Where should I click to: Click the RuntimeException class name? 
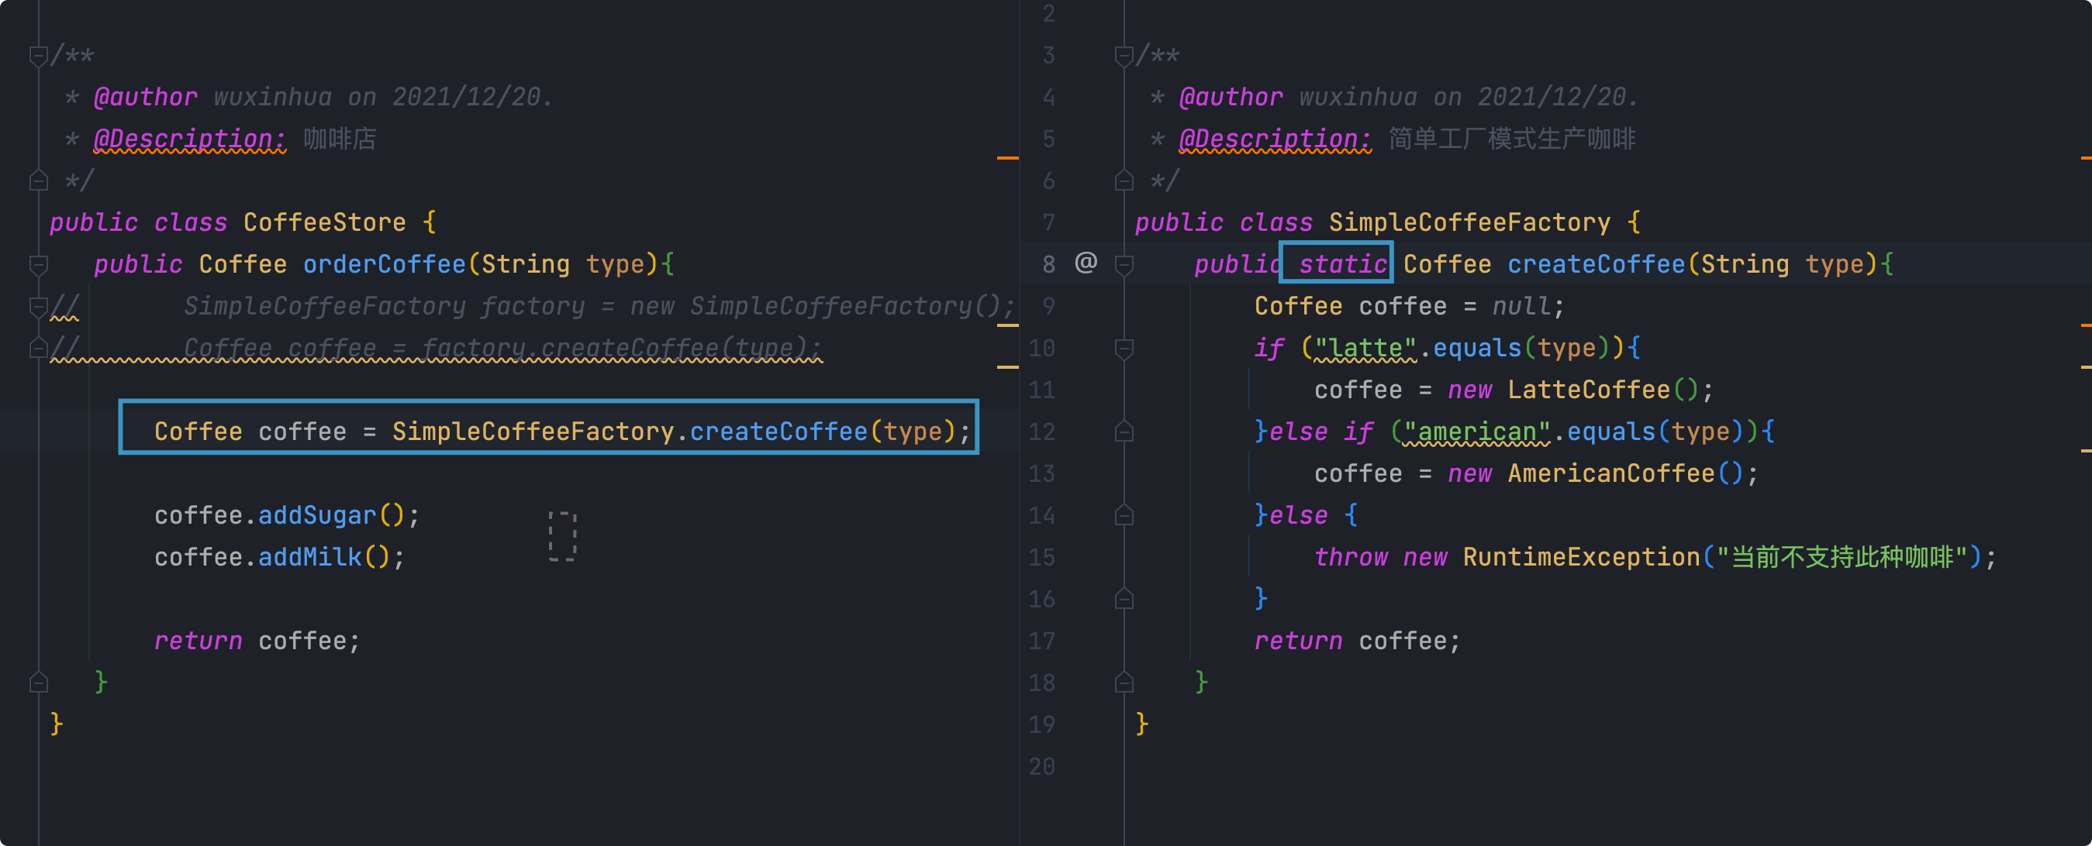point(1580,558)
